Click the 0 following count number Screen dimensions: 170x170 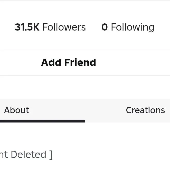pos(105,27)
